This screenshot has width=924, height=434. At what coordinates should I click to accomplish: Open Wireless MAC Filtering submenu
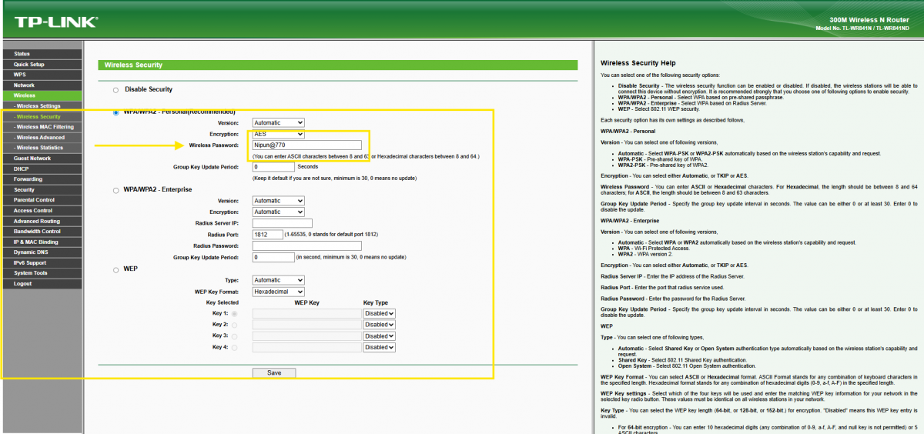click(41, 127)
